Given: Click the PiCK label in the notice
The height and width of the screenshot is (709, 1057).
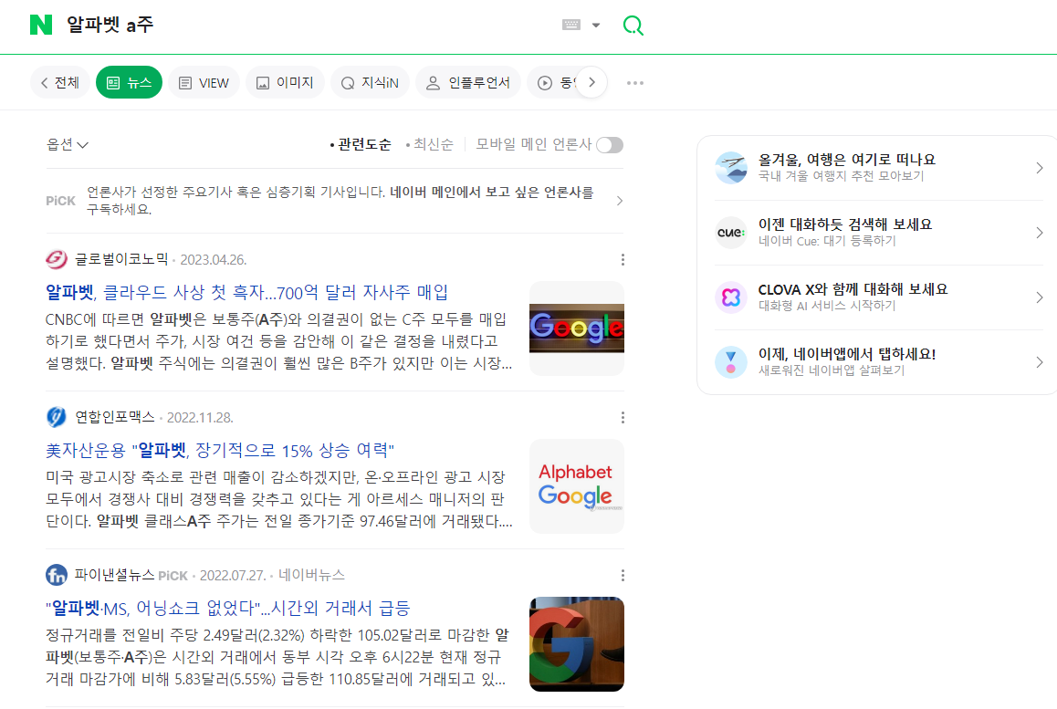Looking at the screenshot, I should [60, 201].
